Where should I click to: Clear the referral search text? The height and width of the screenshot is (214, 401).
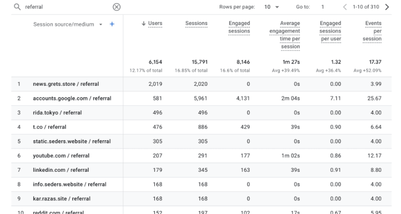(x=116, y=7)
